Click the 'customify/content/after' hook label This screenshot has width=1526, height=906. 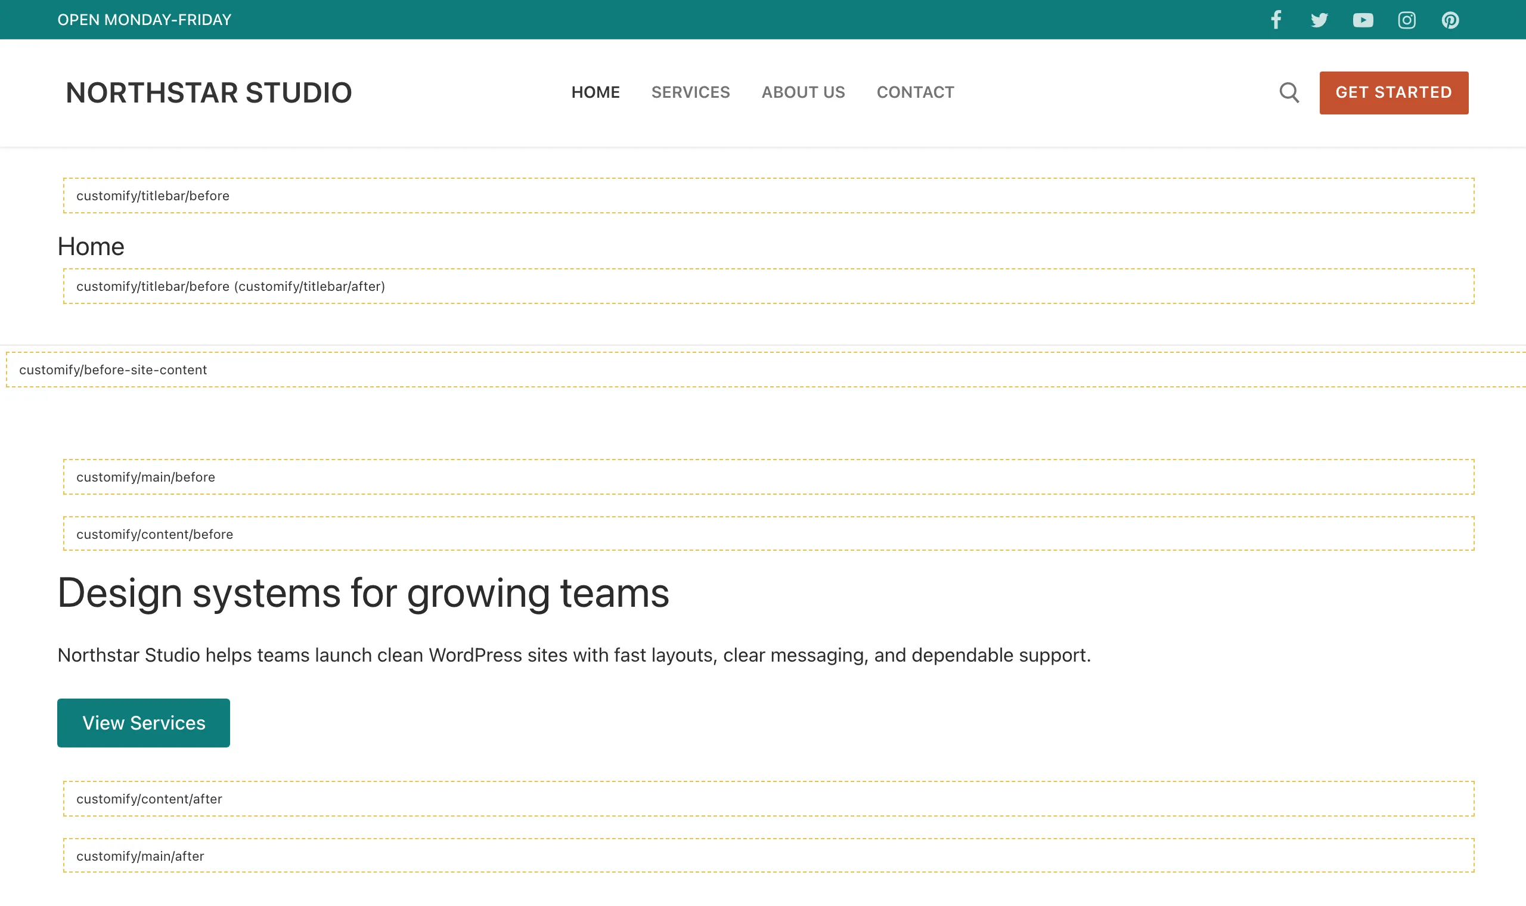[149, 799]
